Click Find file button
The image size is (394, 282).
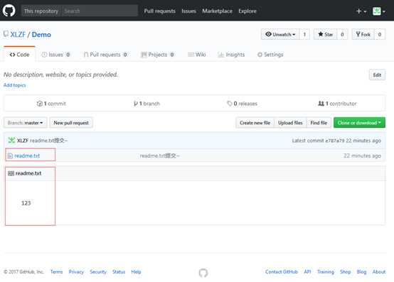click(x=319, y=123)
